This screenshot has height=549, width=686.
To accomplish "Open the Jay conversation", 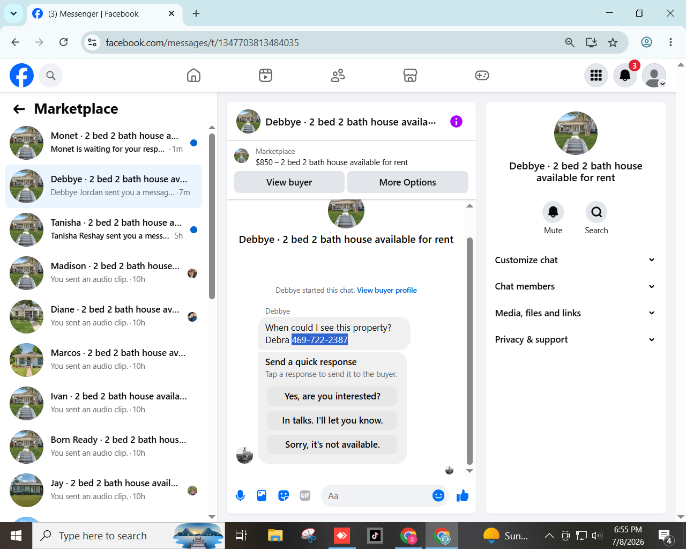I will tap(103, 490).
